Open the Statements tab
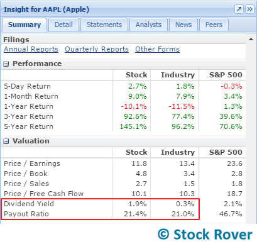 click(x=104, y=25)
